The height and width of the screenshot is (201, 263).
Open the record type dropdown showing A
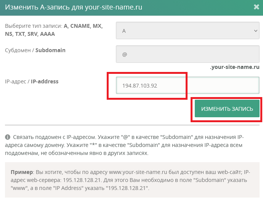[x=188, y=30]
